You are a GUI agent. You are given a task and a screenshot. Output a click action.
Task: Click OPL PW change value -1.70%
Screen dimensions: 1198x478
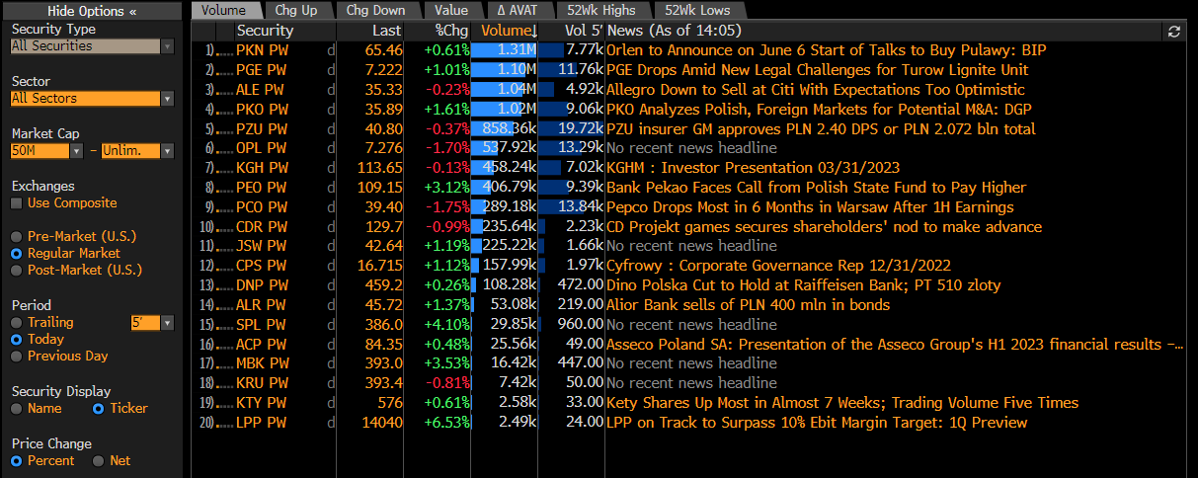pos(447,148)
